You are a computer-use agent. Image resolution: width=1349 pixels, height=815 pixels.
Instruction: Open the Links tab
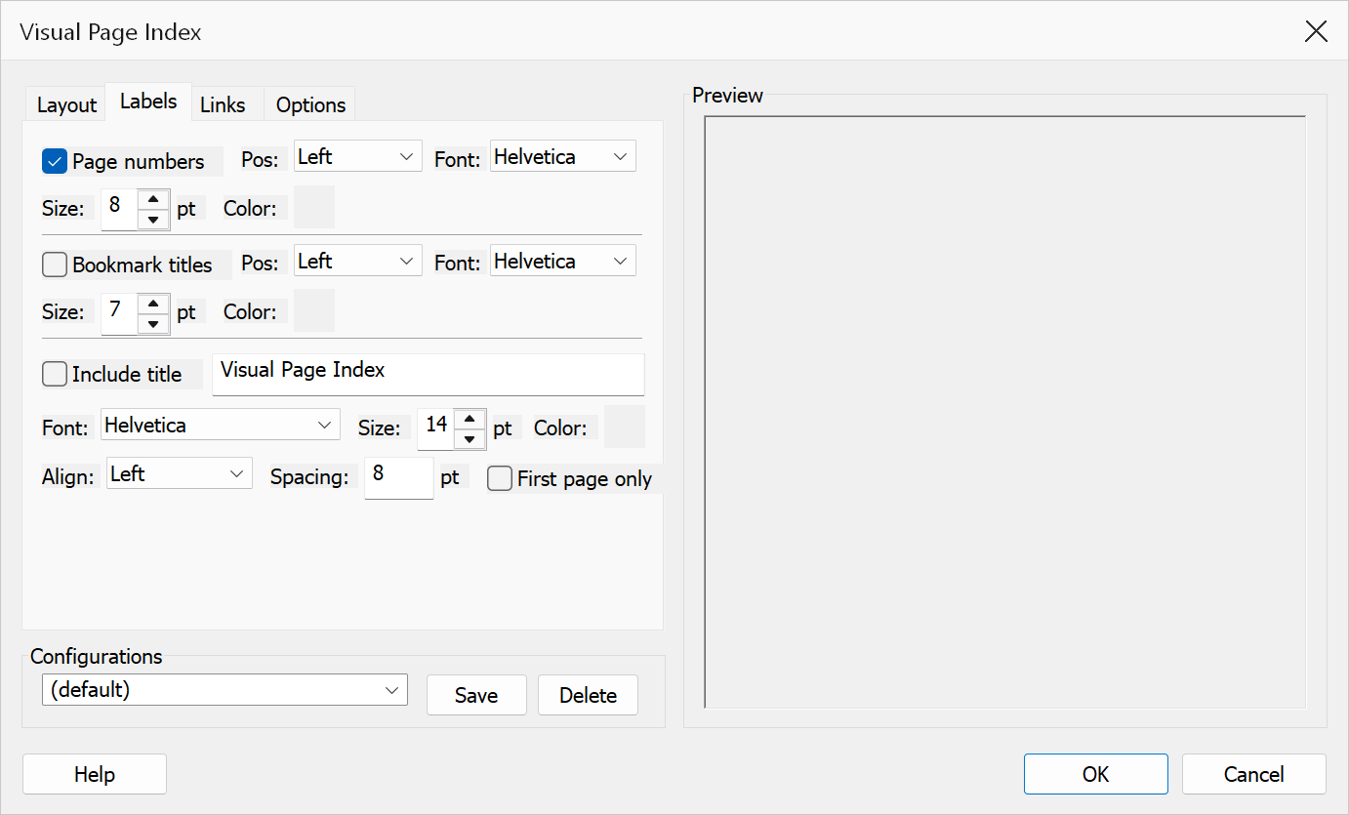[223, 104]
